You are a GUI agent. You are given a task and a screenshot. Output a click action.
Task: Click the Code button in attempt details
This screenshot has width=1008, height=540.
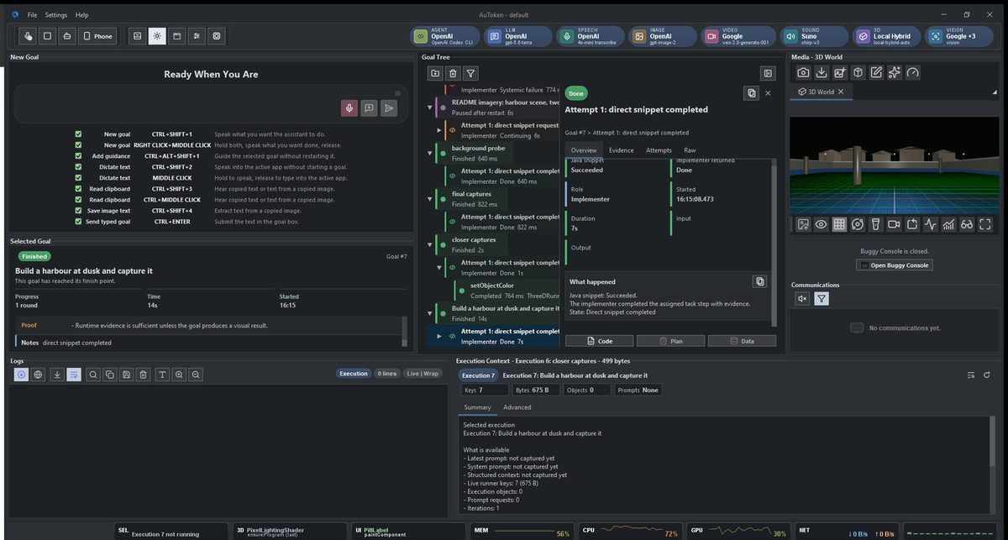(x=599, y=341)
